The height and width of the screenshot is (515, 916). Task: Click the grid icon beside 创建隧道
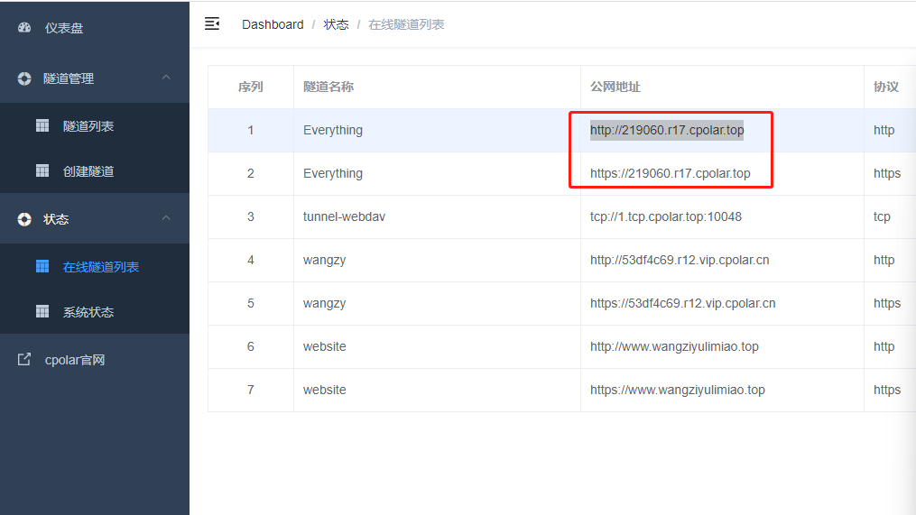(x=42, y=170)
